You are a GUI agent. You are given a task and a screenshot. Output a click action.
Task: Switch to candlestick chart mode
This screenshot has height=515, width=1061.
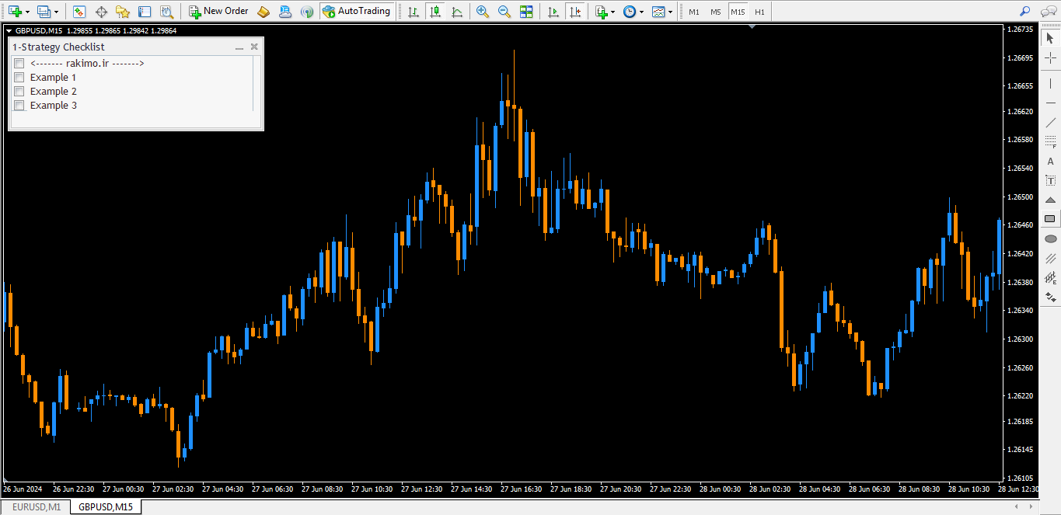pos(435,12)
